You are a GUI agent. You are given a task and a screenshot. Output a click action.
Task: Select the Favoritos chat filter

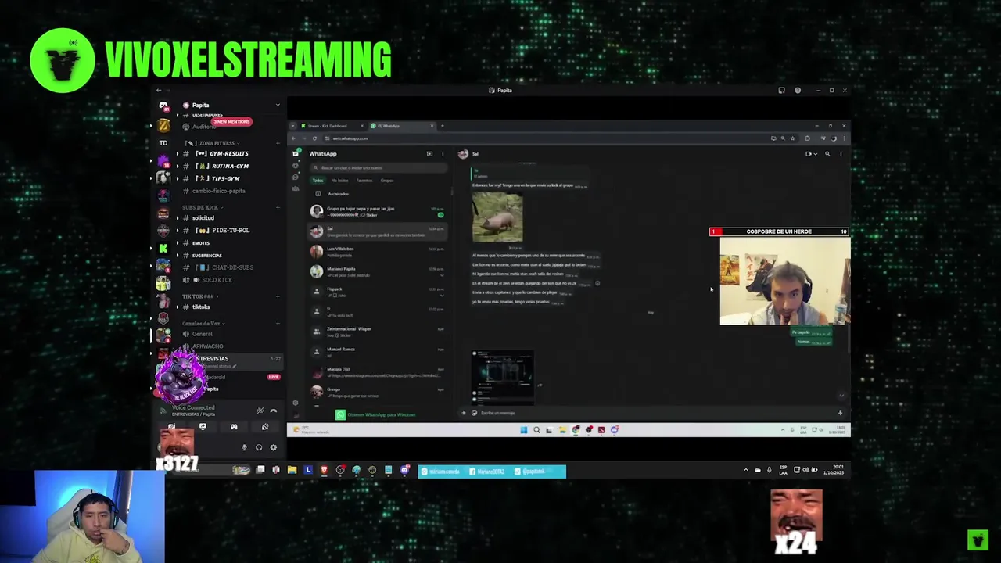click(x=364, y=181)
